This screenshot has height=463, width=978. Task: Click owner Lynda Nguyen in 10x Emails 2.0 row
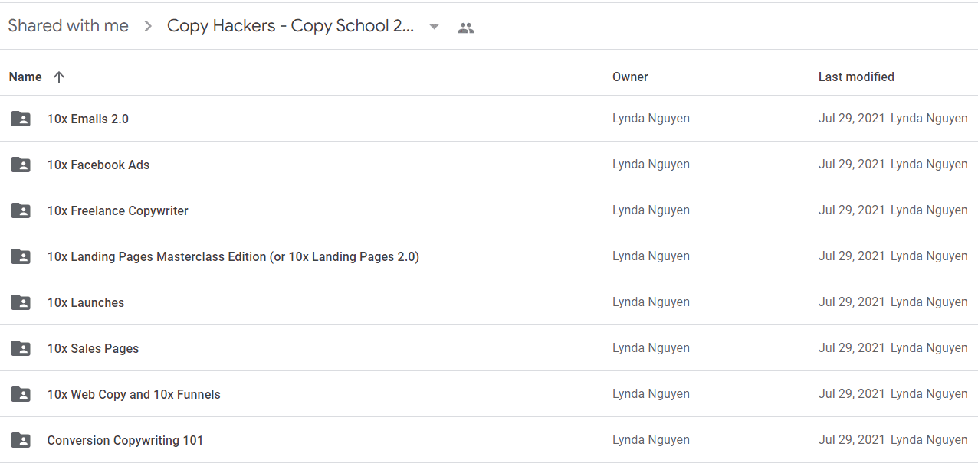651,119
